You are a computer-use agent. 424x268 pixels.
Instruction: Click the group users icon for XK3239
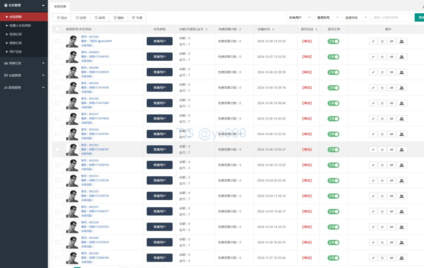(402, 88)
